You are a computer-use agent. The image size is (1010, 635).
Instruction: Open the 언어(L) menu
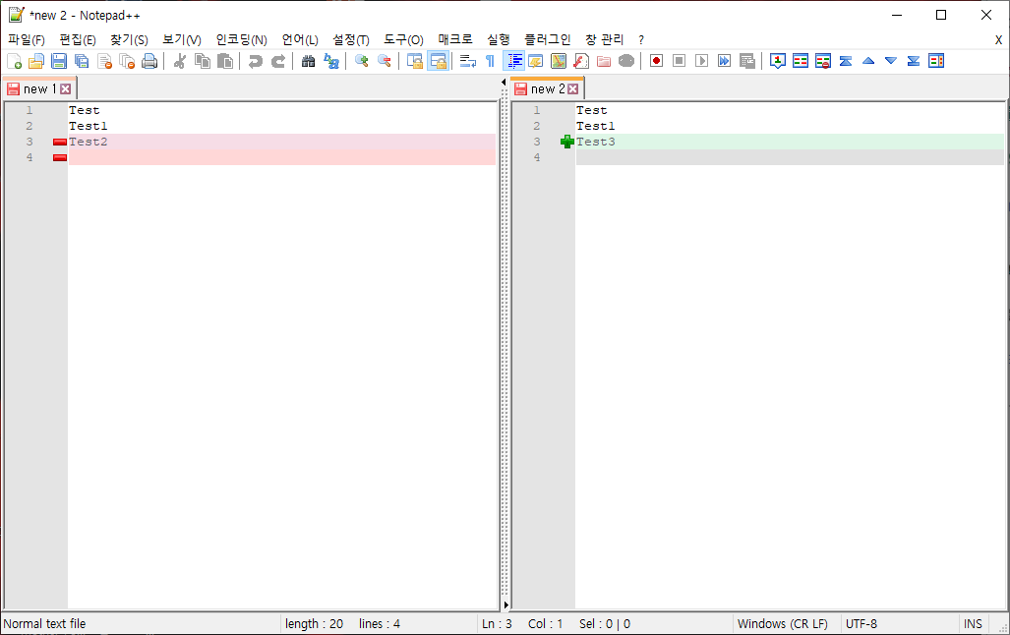click(300, 40)
